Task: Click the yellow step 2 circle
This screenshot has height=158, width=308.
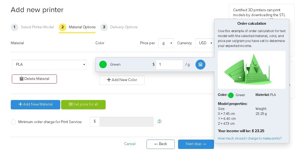Action: (x=62, y=27)
